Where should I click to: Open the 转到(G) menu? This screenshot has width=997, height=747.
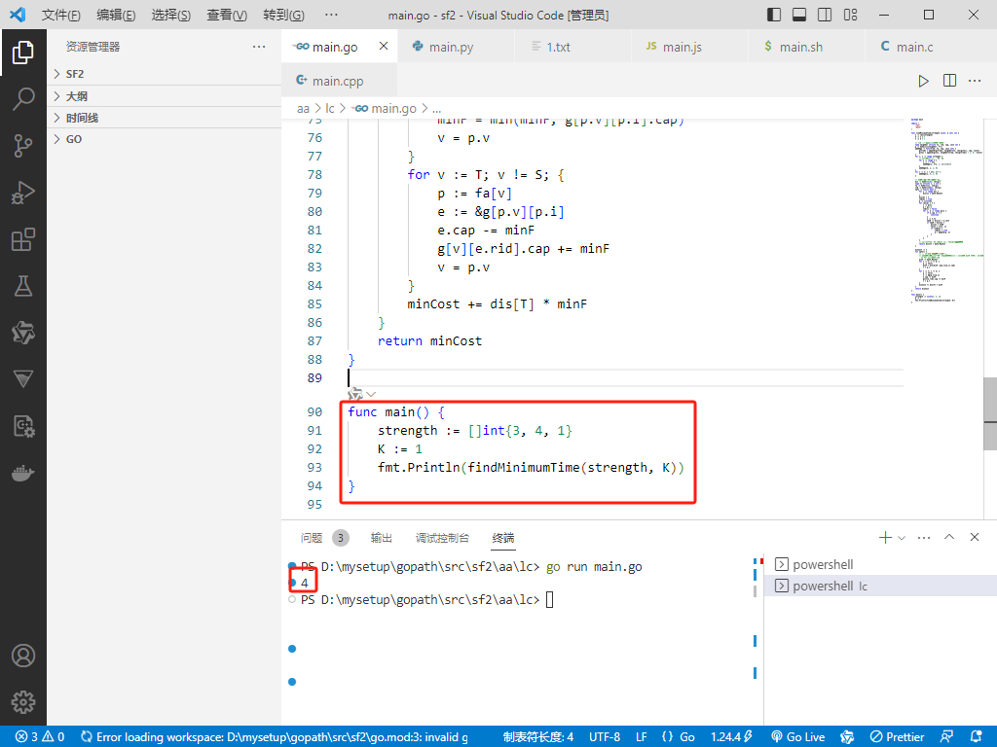point(283,15)
